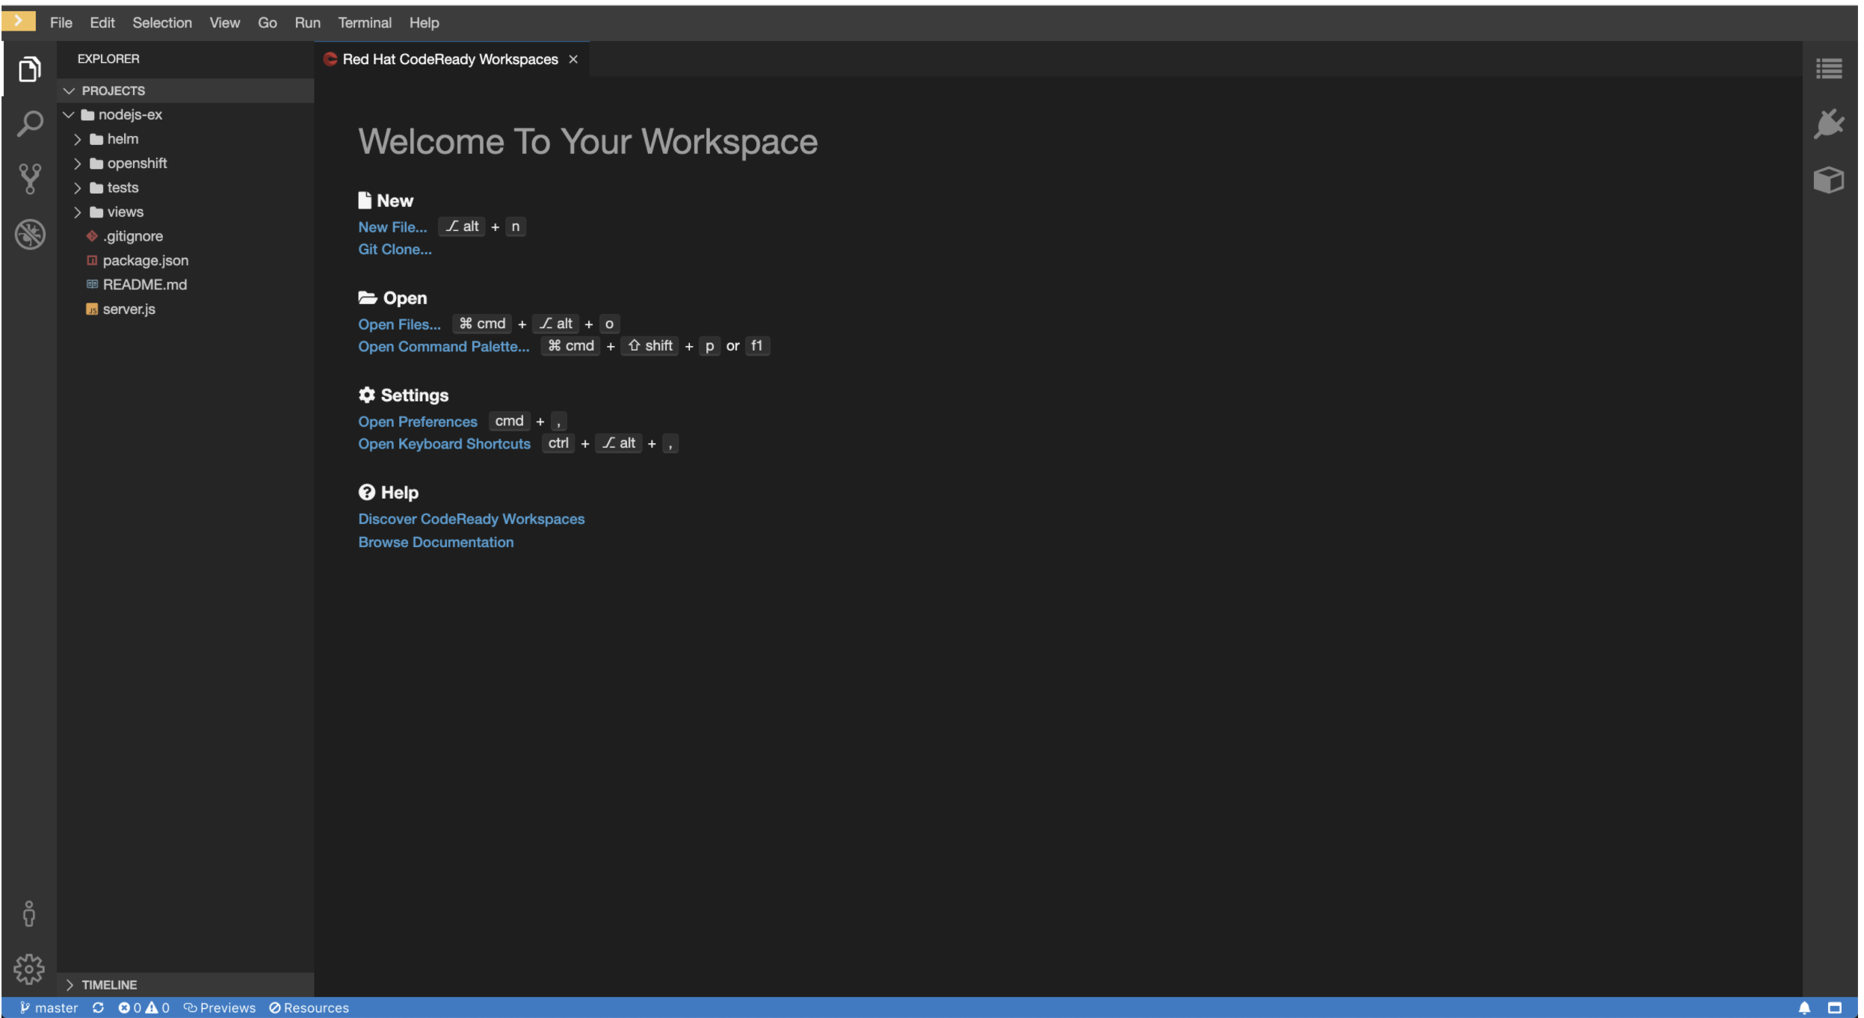Expand the tests folder
Screen dimensions: 1864x1018
point(77,188)
